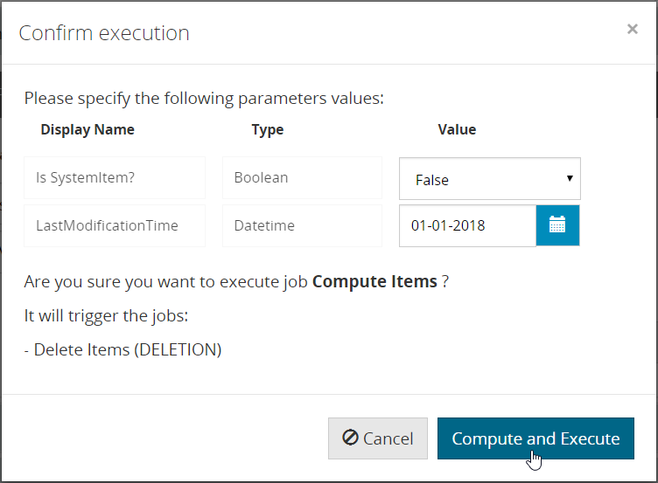This screenshot has width=658, height=483.
Task: Close the Confirm execution dialog
Action: pos(633,29)
